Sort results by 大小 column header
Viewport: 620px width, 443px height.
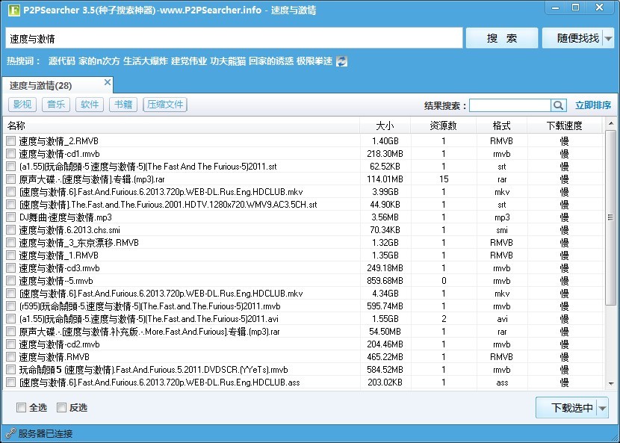pos(385,126)
